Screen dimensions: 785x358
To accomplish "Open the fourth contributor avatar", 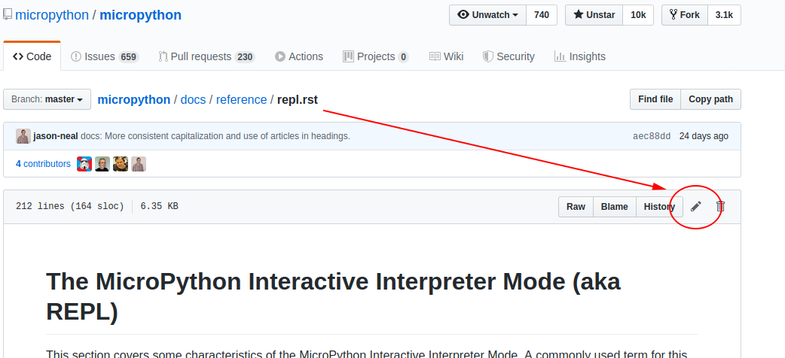I will [x=139, y=164].
